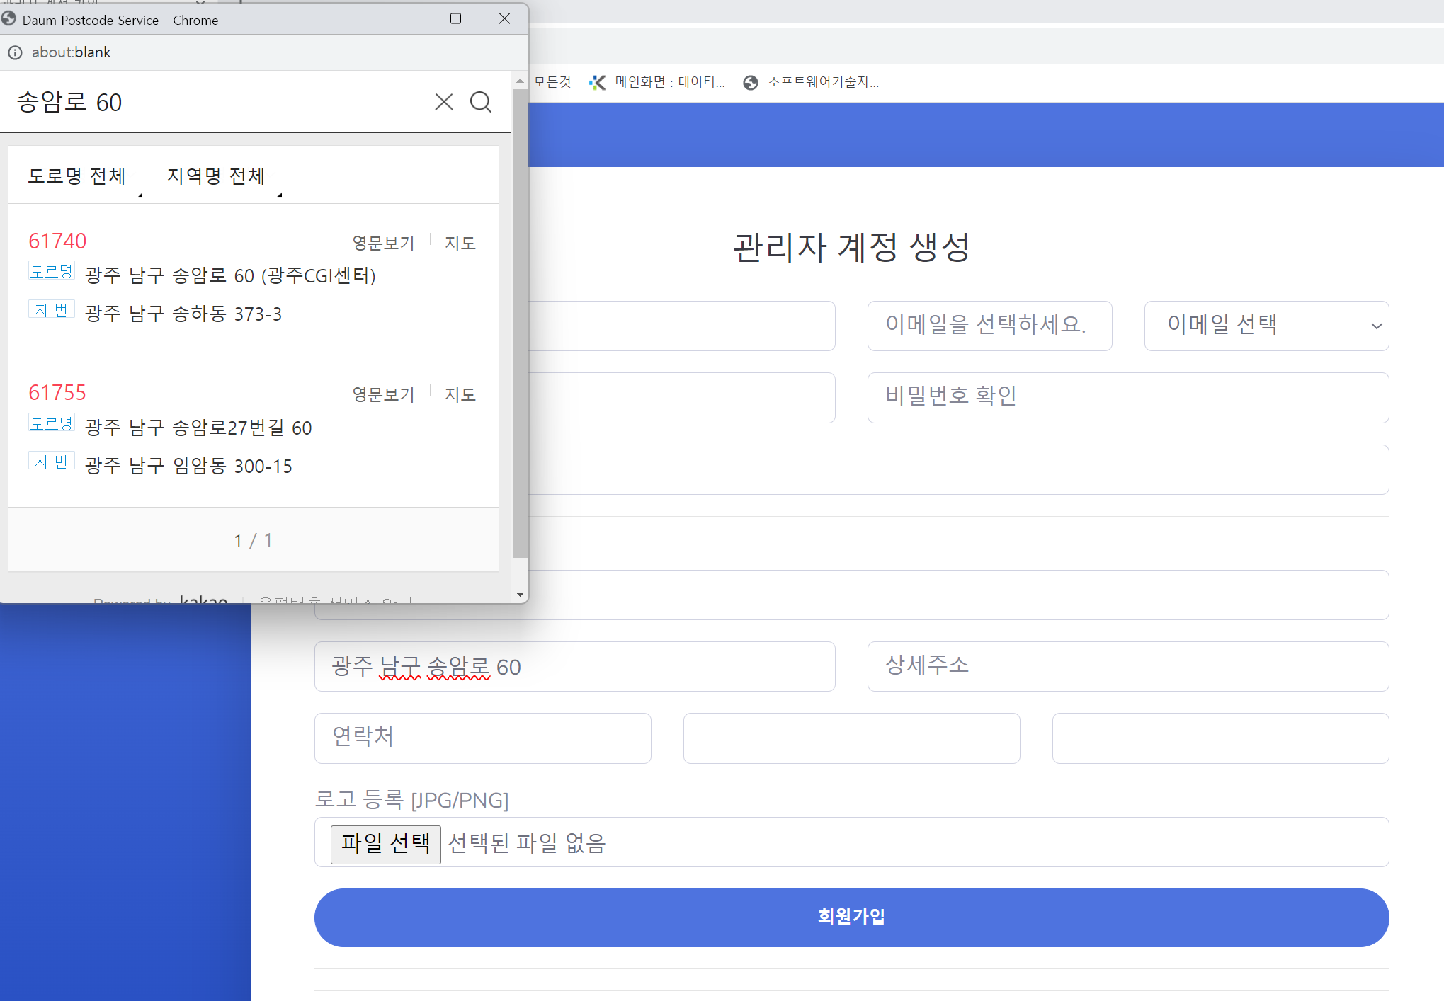Viewport: 1444px width, 1001px height.
Task: Clear the 송암로 60 search using X icon
Action: tap(443, 102)
